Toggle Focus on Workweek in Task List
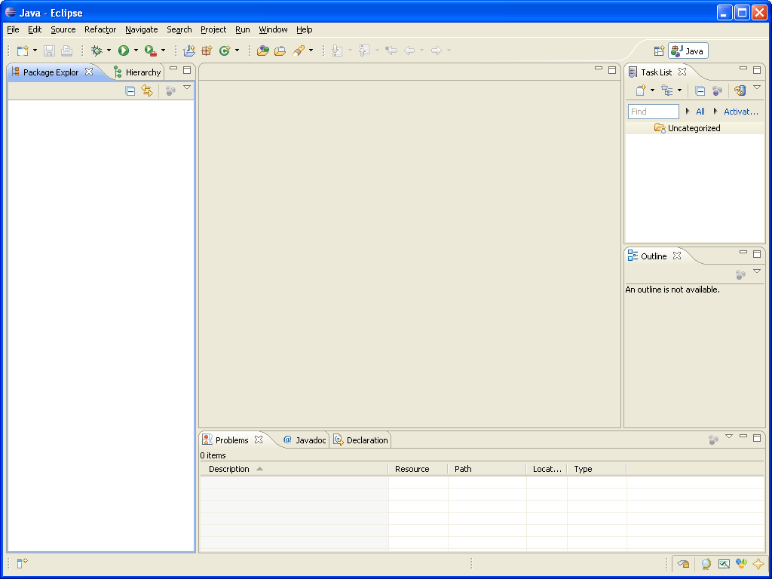 click(x=717, y=90)
